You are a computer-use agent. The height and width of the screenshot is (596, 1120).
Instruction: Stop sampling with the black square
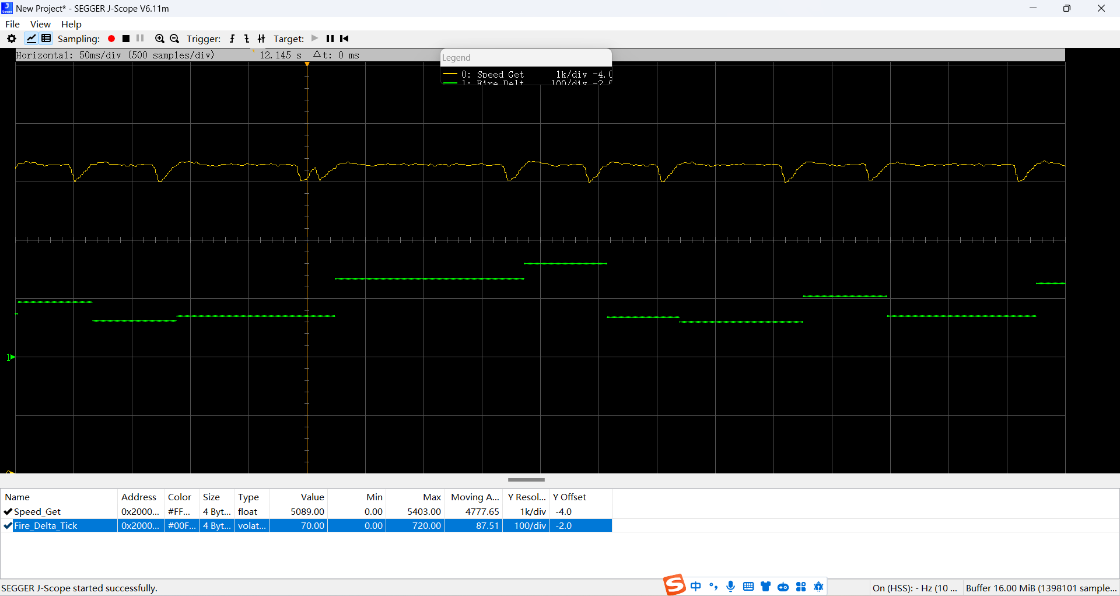tap(126, 39)
